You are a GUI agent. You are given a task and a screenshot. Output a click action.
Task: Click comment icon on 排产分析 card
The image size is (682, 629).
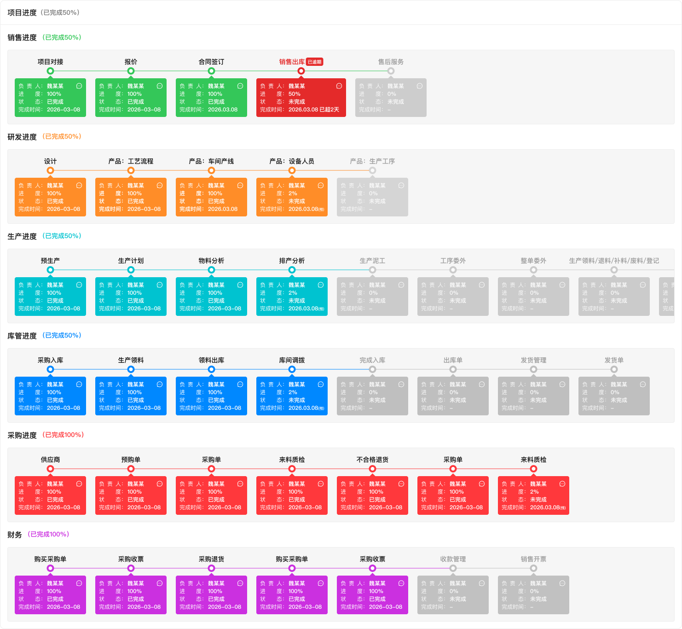(x=321, y=285)
